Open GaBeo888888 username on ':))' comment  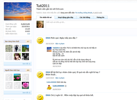[58, 86]
